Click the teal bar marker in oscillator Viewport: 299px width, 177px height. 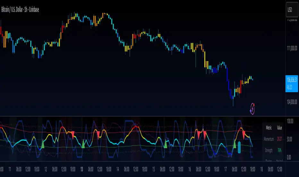(239, 147)
